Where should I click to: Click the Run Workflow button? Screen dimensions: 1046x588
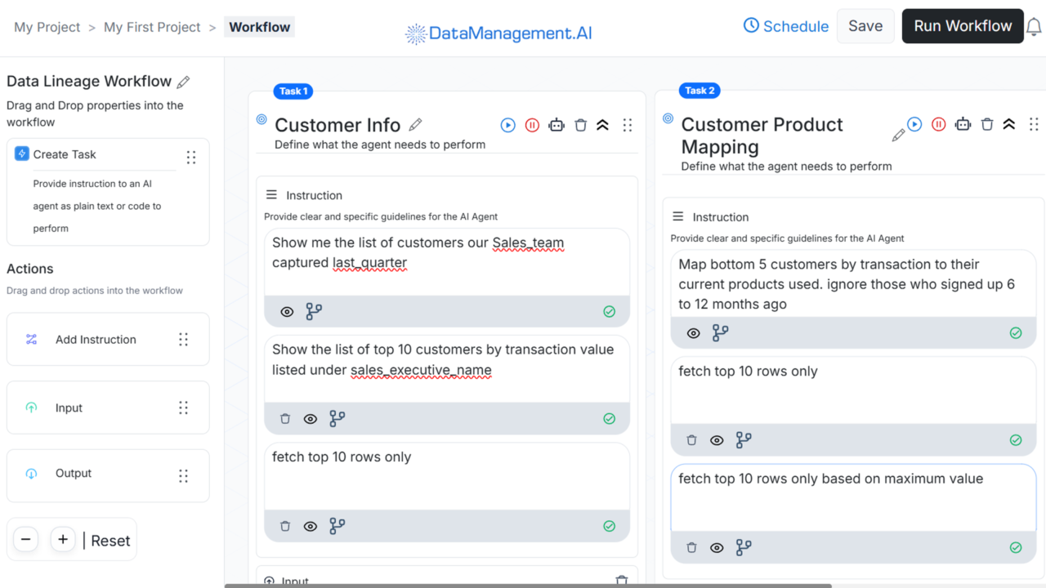(962, 25)
